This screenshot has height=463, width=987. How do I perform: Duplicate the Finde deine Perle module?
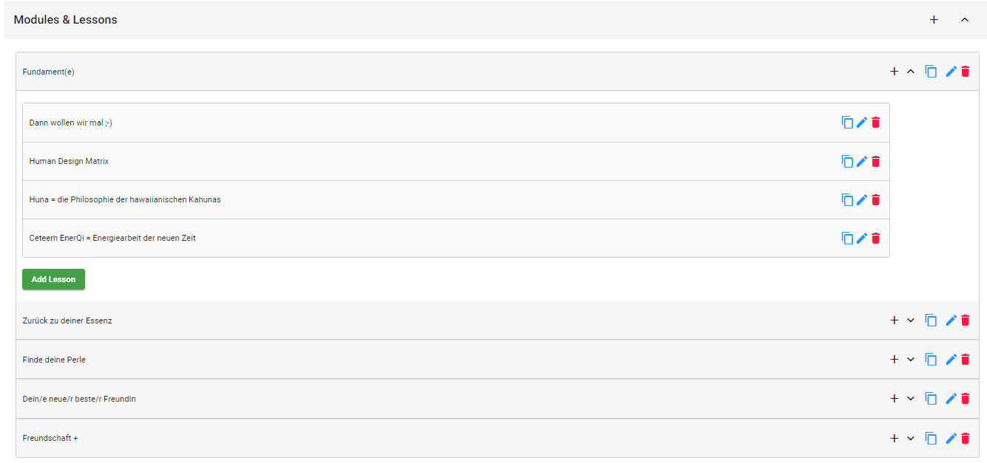932,360
